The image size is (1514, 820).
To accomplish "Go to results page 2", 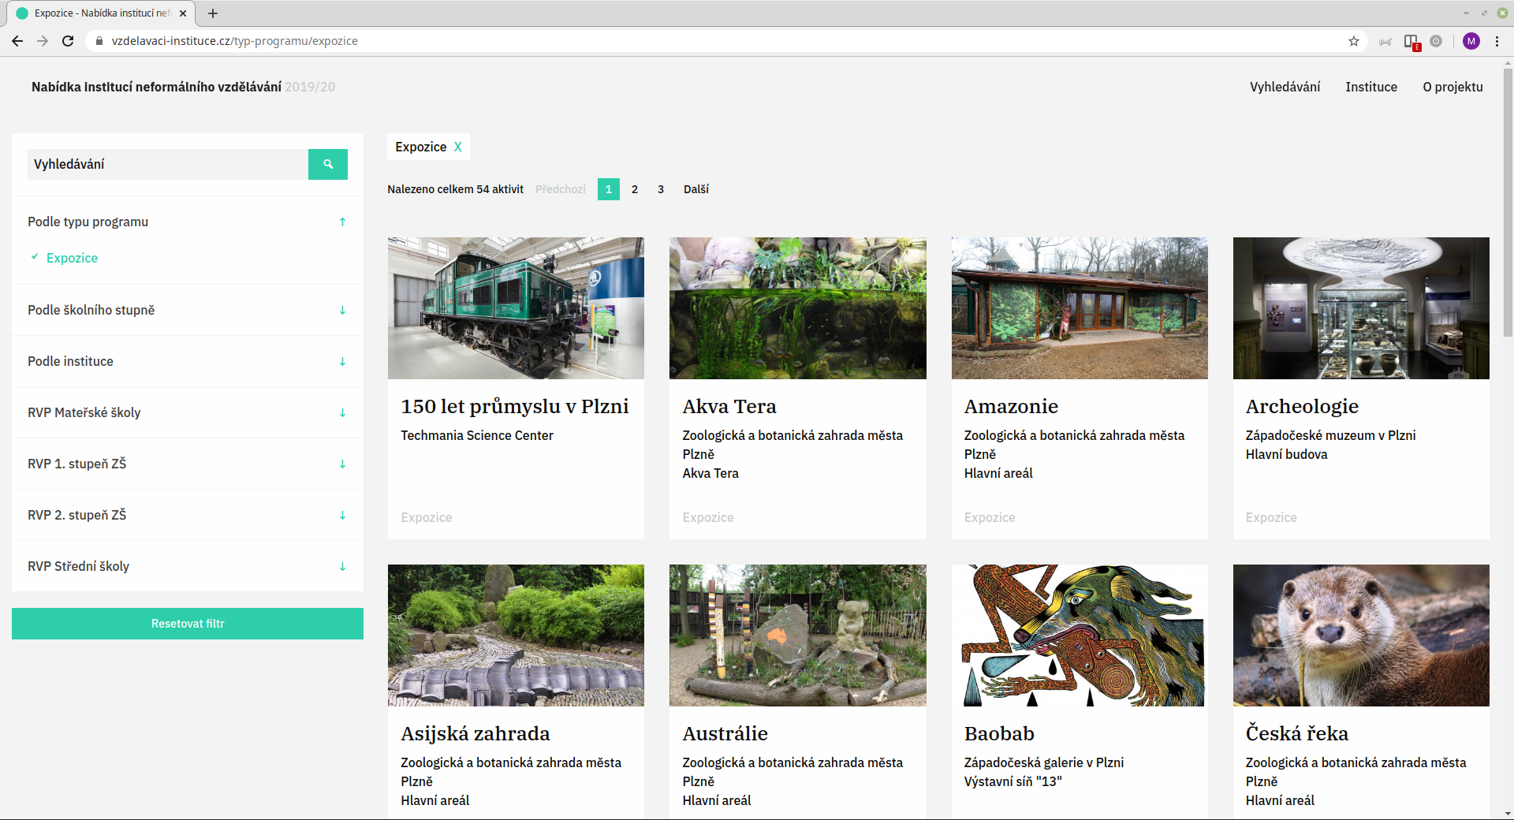I will pyautogui.click(x=635, y=189).
